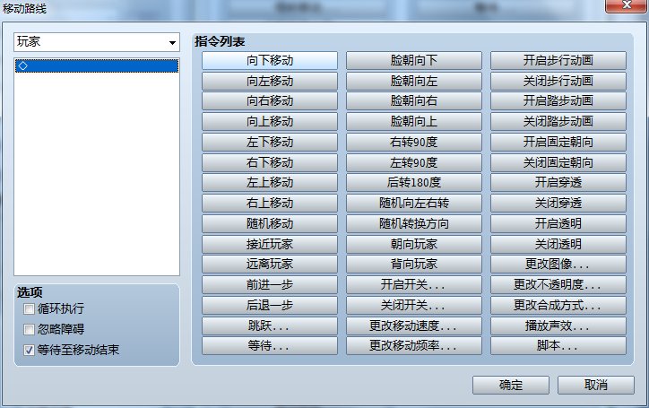Open the 更改不透明度... dialog
The width and height of the screenshot is (649, 408).
[x=558, y=284]
